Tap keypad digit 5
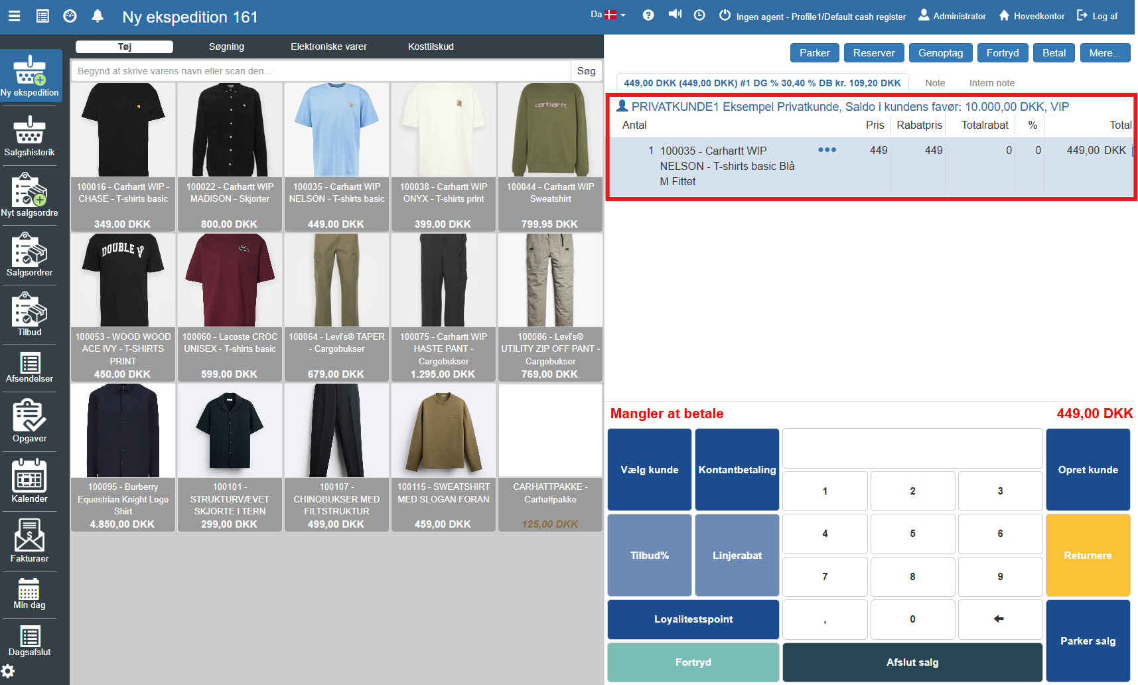The image size is (1138, 685). 912,534
